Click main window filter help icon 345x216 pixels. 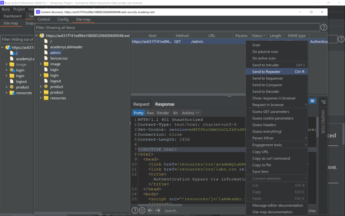(x=341, y=39)
